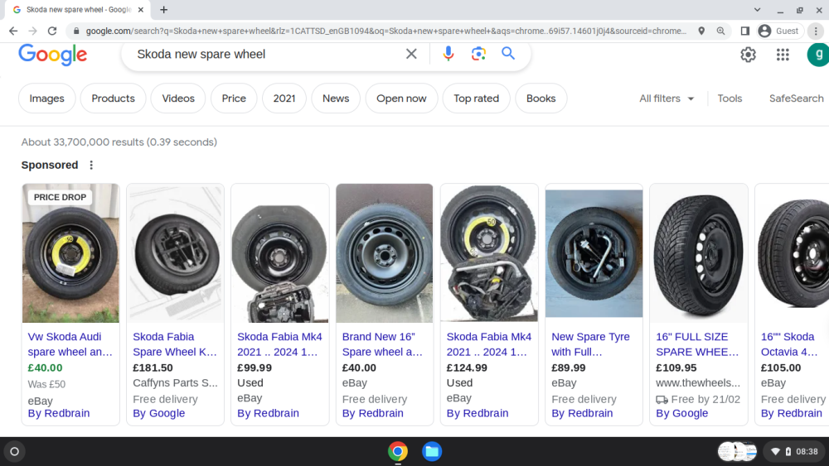Select the Products filter
Viewport: 829px width, 466px height.
coord(113,98)
